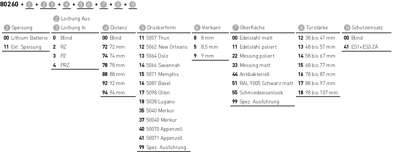Screen dimensions: 393x152
Task: Click the number 9 icon beside Schutzeinsatz
Action: click(x=347, y=28)
